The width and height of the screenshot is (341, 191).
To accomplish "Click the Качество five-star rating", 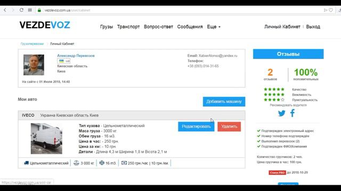I will (x=274, y=89).
